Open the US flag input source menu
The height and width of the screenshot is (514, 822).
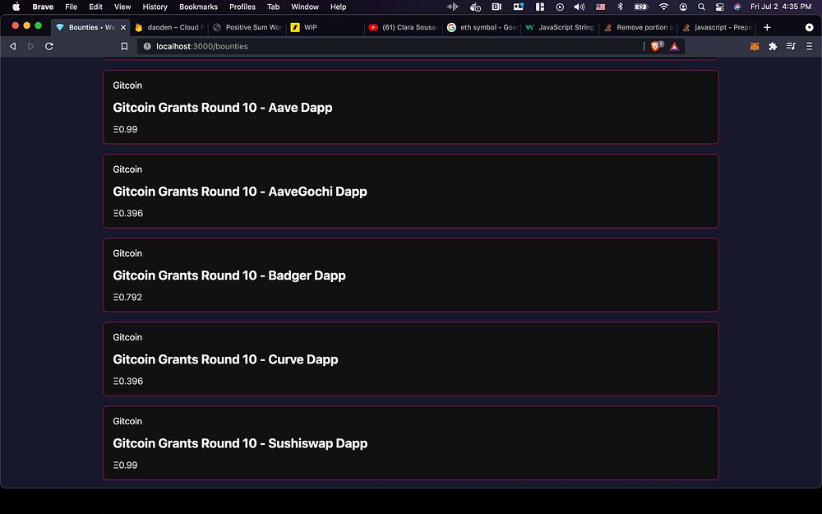click(601, 7)
